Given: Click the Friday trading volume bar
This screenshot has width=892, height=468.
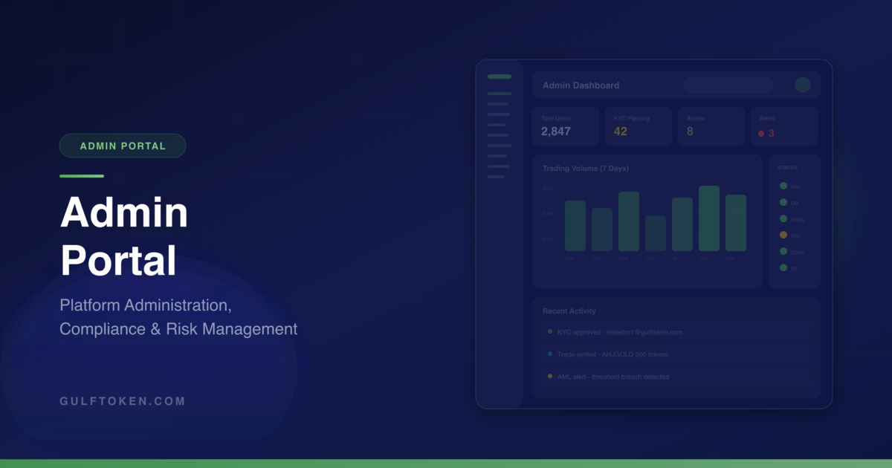Looking at the screenshot, I should pos(682,224).
